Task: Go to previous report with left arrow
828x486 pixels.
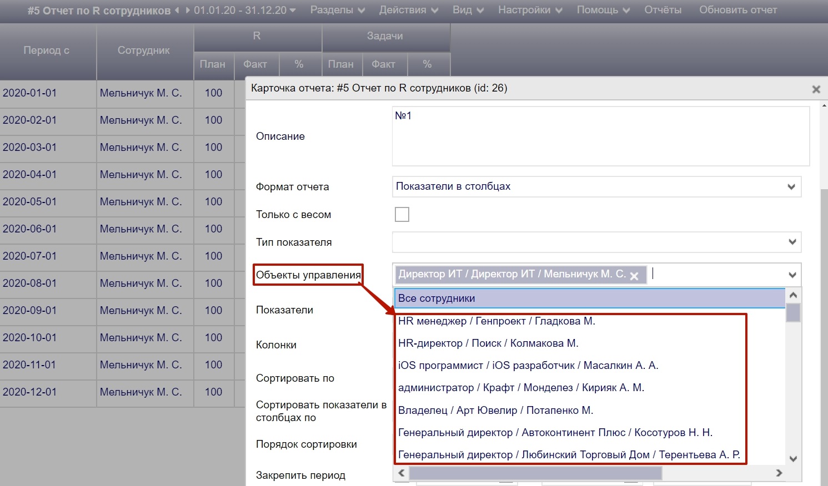Action: pos(177,11)
